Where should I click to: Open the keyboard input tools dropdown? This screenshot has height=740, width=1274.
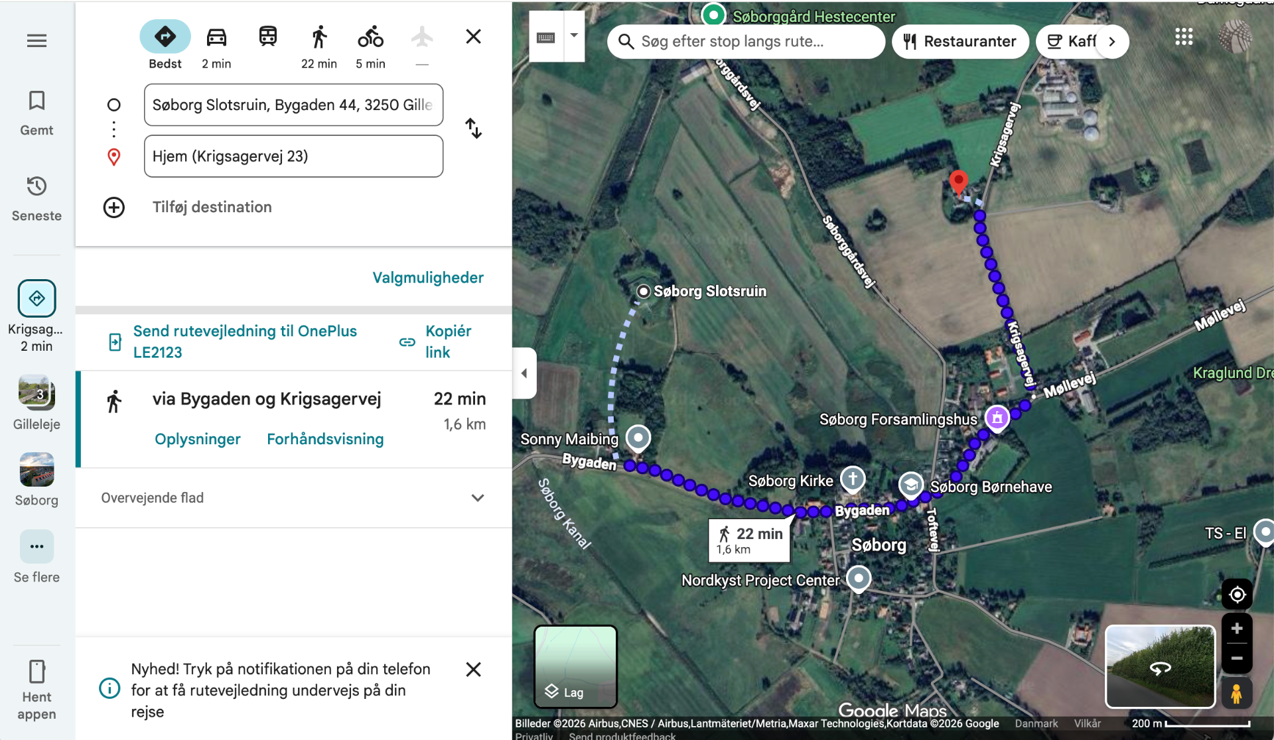[x=574, y=36]
